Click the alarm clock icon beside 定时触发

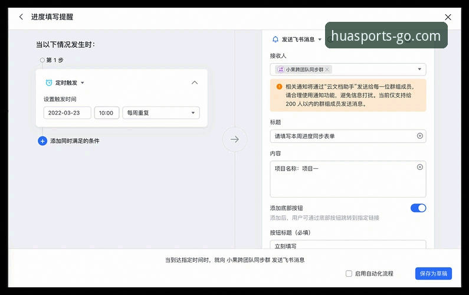coord(49,83)
